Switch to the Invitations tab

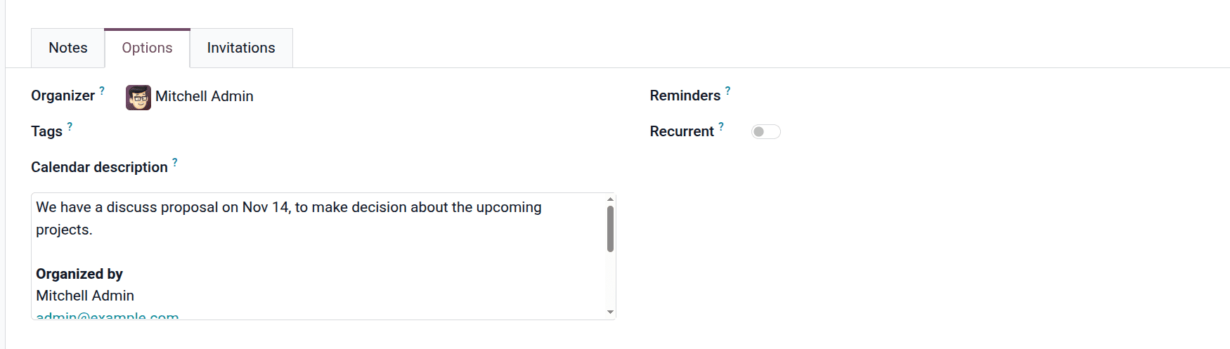coord(241,48)
